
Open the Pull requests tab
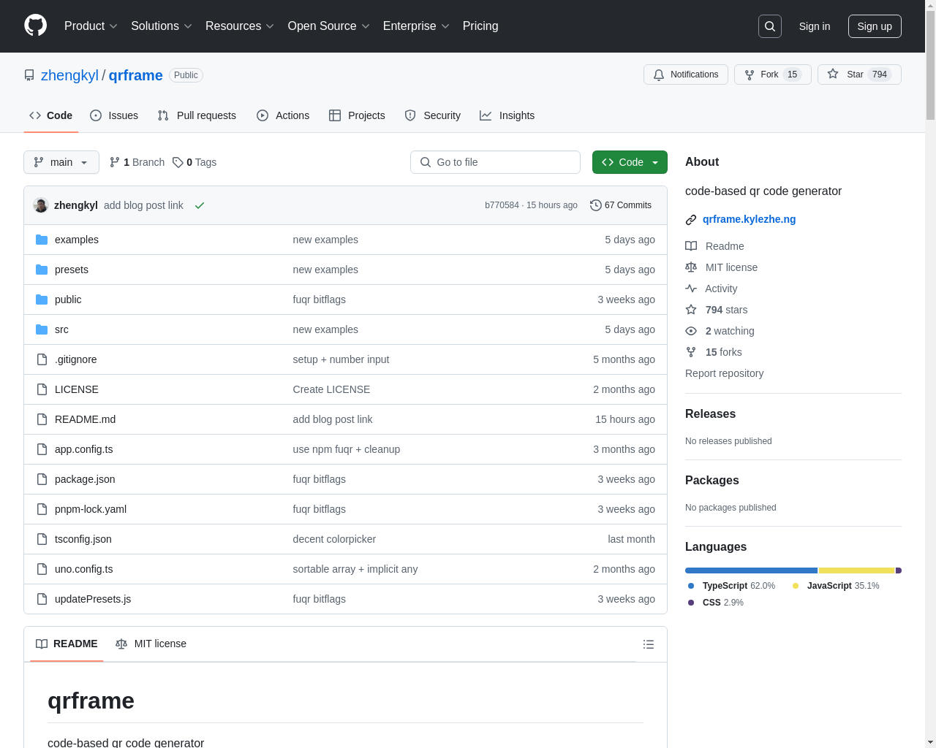[197, 115]
